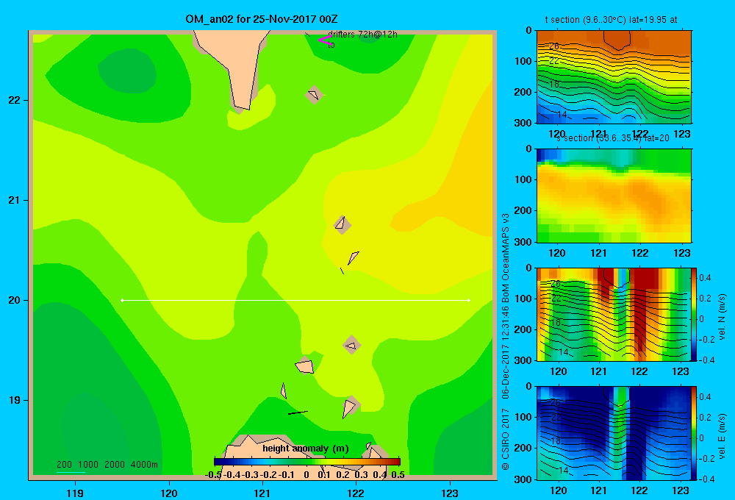This screenshot has height=500, width=735.
Task: Open the eastward velocity section plot
Action: click(x=614, y=433)
